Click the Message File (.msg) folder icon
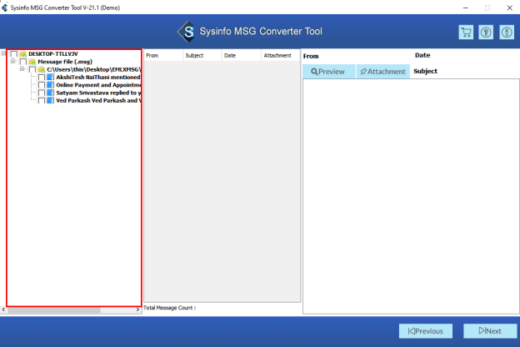Screen dimensions: 520x347 coord(32,62)
